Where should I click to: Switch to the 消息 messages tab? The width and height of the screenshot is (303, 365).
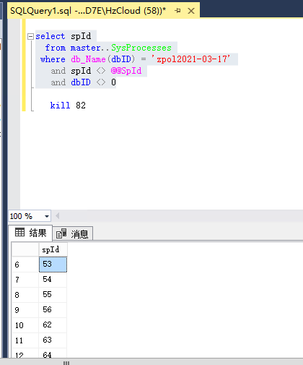(73, 233)
